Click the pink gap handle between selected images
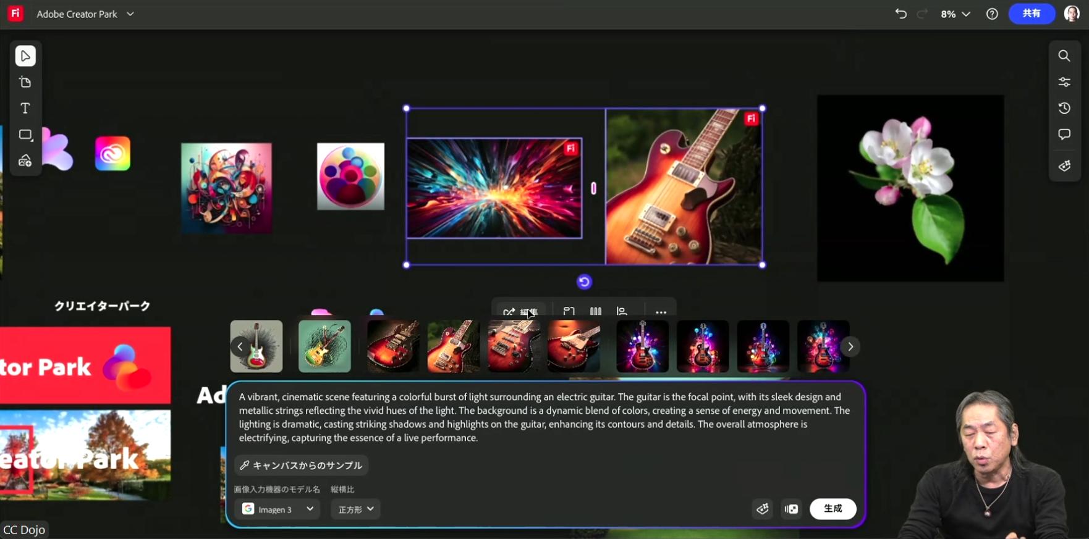Viewport: 1089px width, 539px height. pos(593,188)
